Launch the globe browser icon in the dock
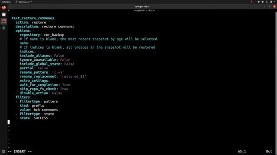The image size is (277, 155). (4, 28)
